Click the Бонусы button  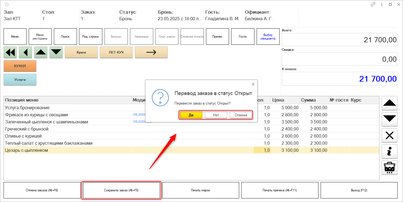[x=116, y=37]
